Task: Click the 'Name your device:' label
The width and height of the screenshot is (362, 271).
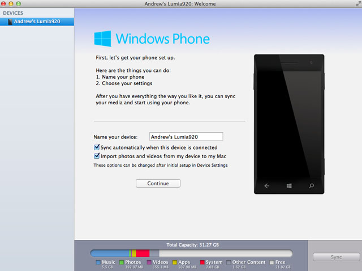Action: [x=115, y=137]
